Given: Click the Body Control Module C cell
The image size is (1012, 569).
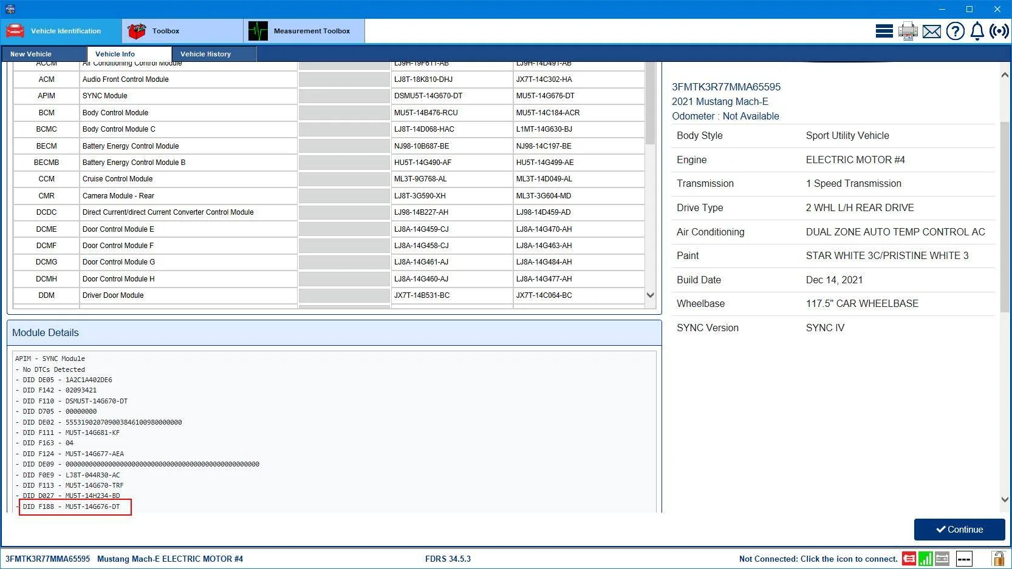Looking at the screenshot, I should [188, 129].
